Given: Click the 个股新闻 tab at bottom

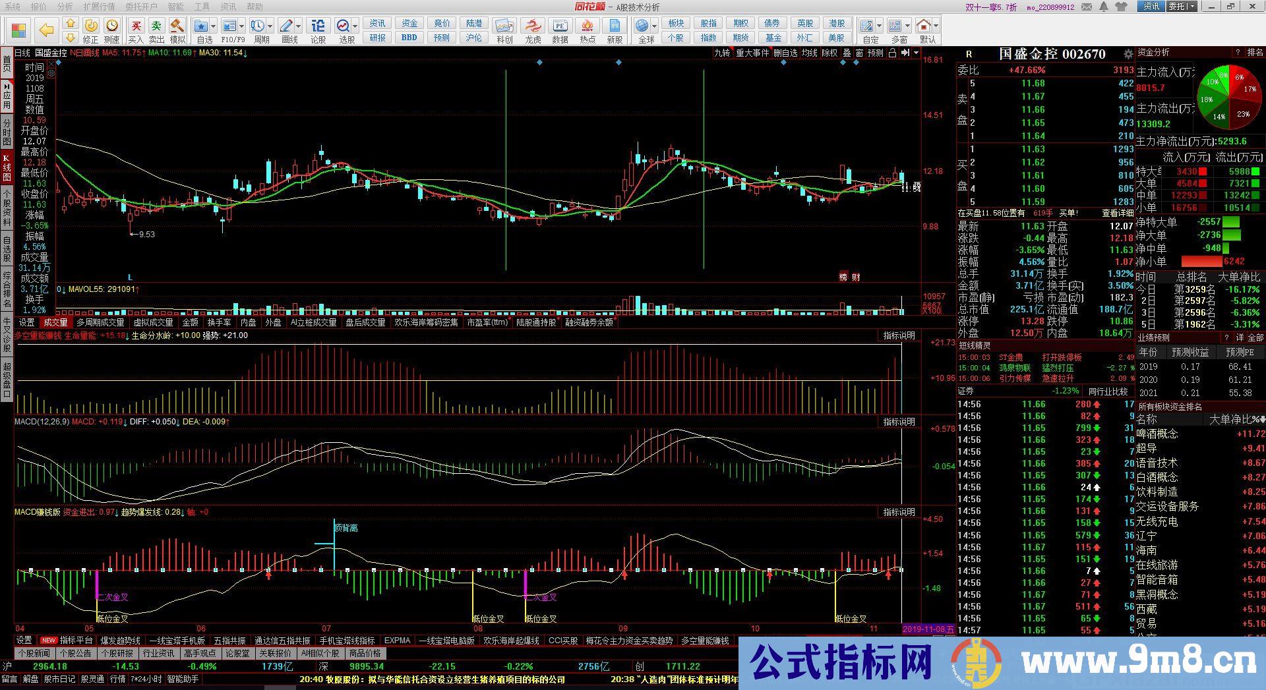Looking at the screenshot, I should click(34, 653).
